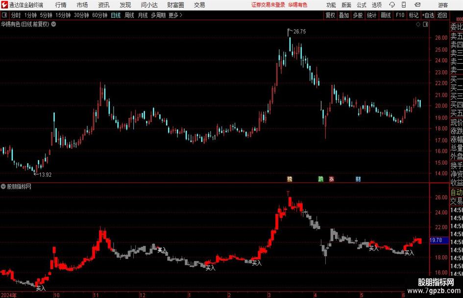Switch to 1分钟 period tab

(x=30, y=15)
